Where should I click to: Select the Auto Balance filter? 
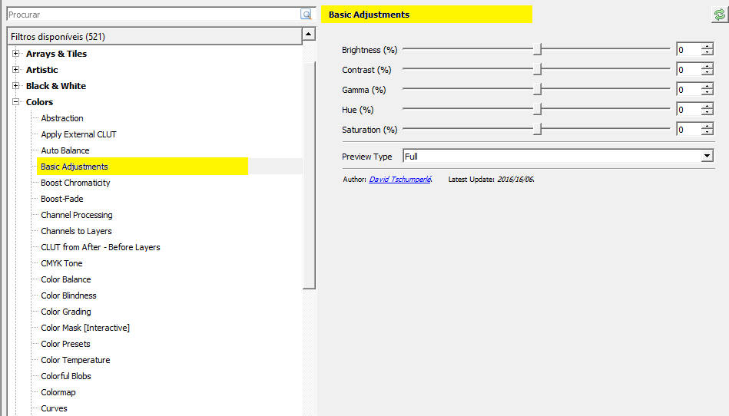point(65,150)
